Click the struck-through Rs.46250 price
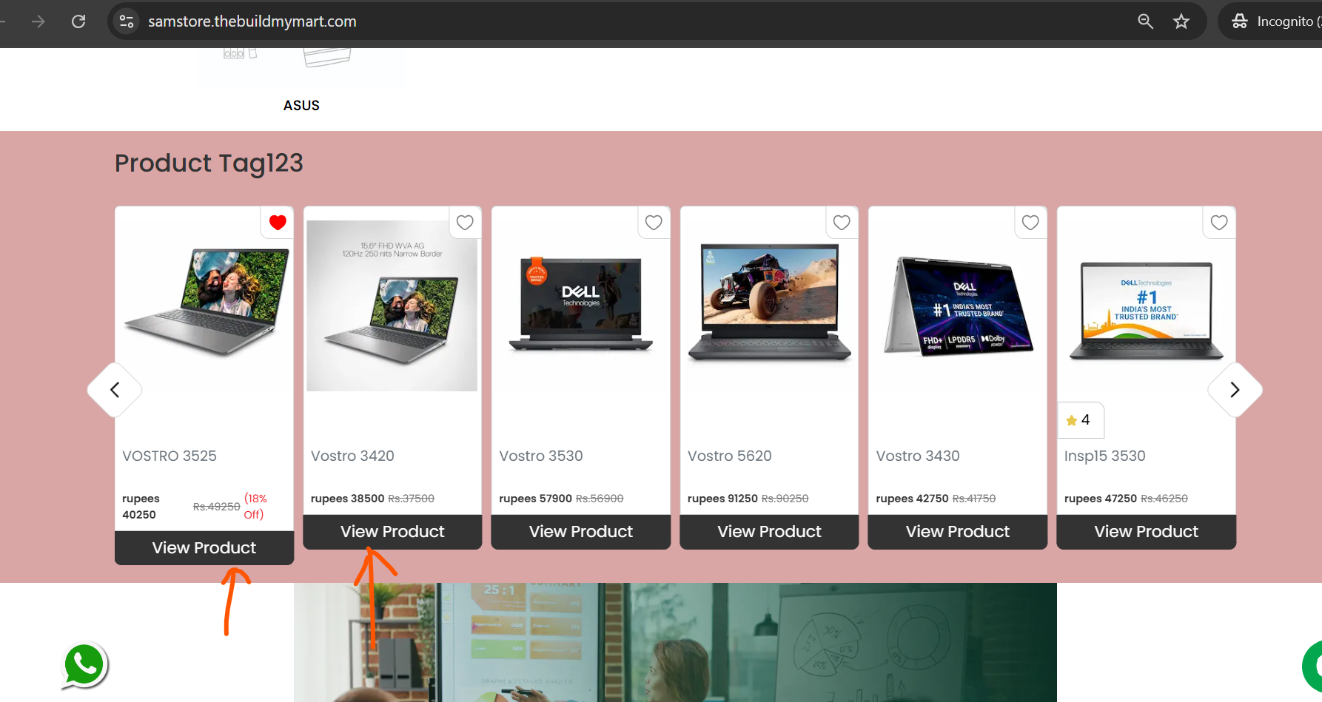Viewport: 1322px width, 702px height. coord(1164,499)
